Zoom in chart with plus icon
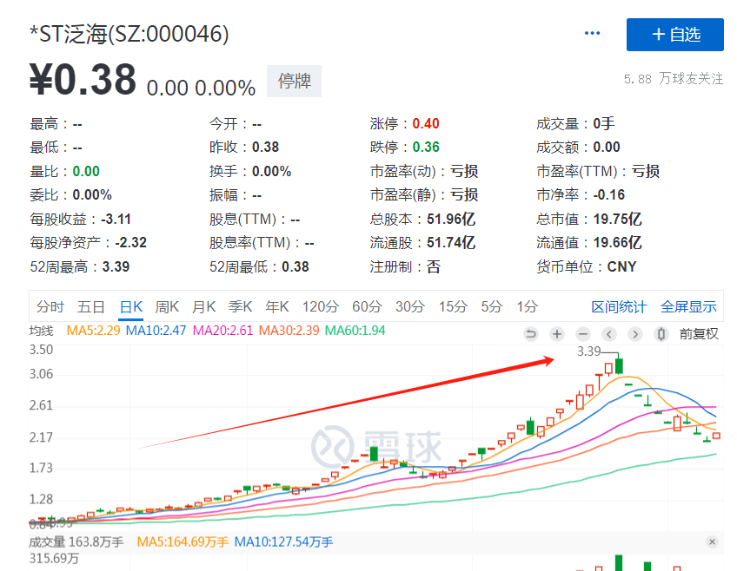The image size is (737, 571). click(x=557, y=334)
